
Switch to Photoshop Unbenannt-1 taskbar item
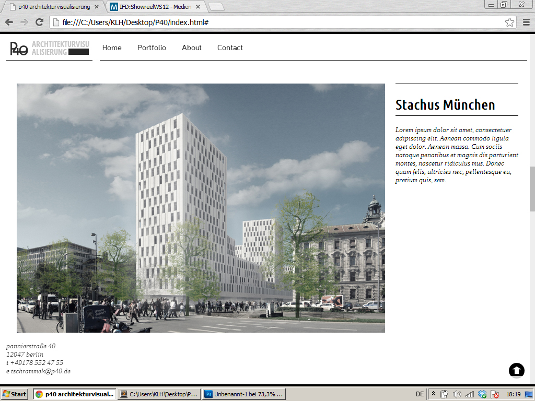tap(245, 394)
